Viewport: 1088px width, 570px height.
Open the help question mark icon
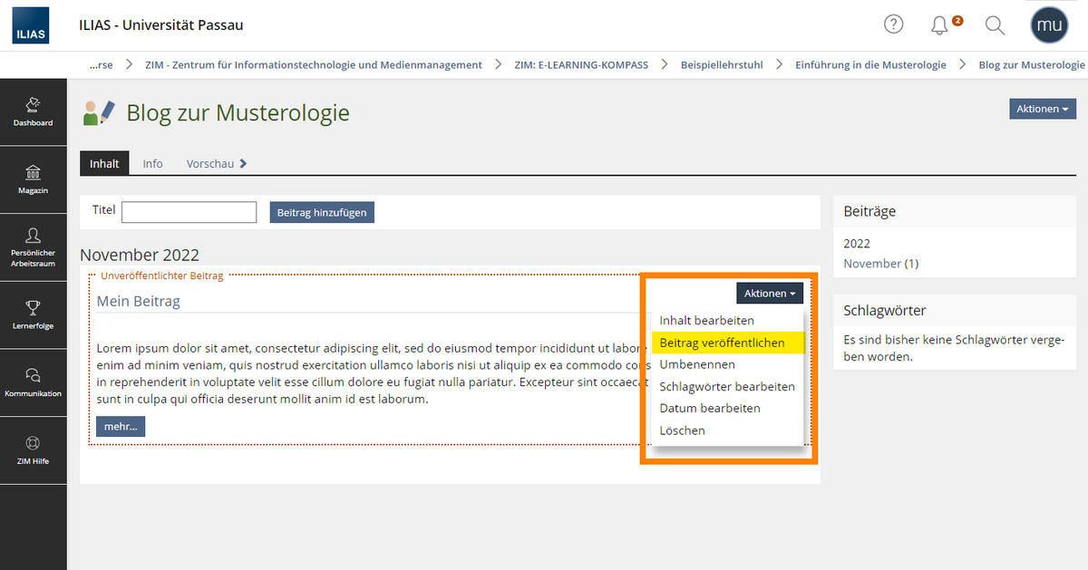[894, 25]
